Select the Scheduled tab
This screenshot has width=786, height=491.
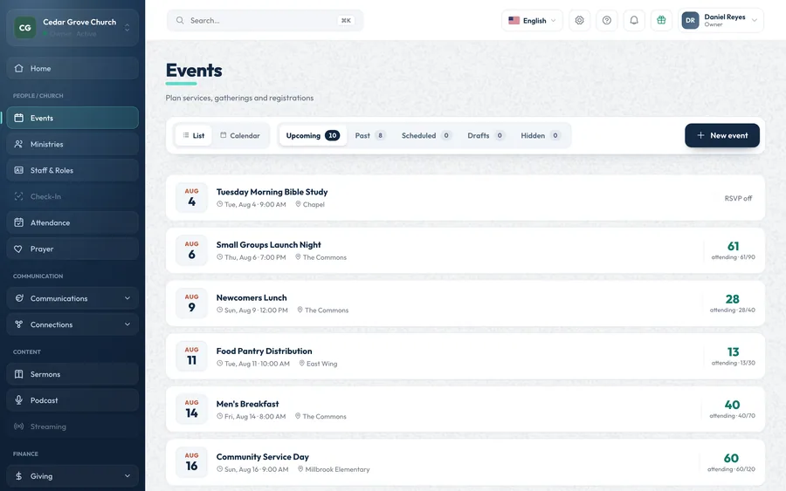426,136
